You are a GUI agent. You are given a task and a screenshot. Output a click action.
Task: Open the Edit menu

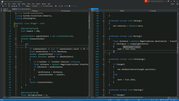click(x=5, y=4)
